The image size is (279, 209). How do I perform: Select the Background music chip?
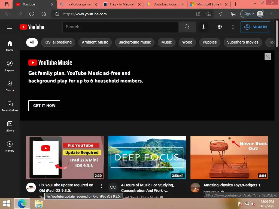click(x=135, y=42)
